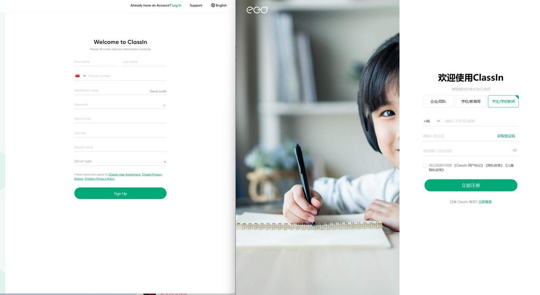Expand the country flag dropdown arrow

click(84, 76)
